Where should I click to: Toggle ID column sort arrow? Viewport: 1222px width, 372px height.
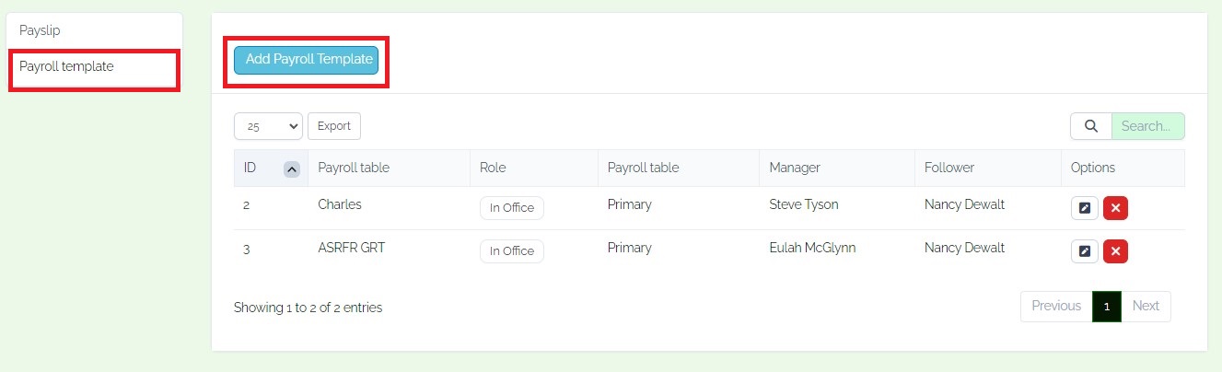(292, 169)
